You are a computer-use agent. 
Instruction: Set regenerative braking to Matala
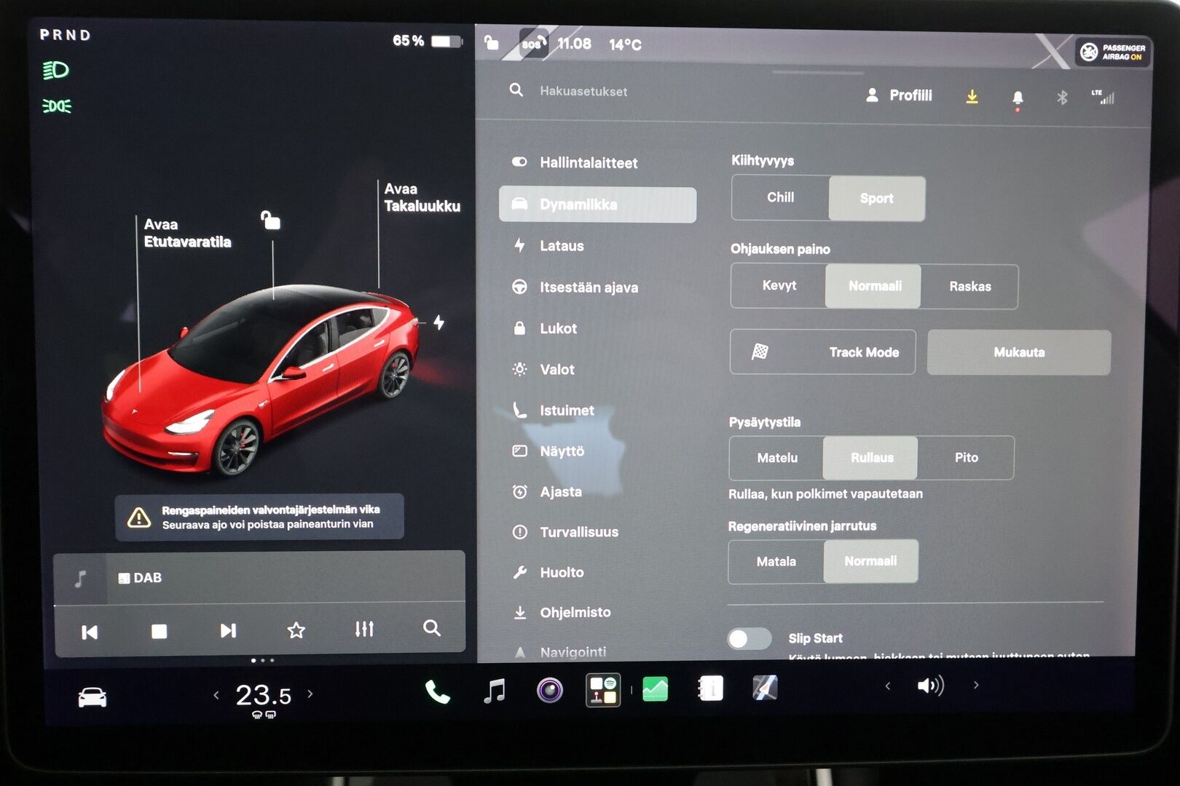[776, 561]
